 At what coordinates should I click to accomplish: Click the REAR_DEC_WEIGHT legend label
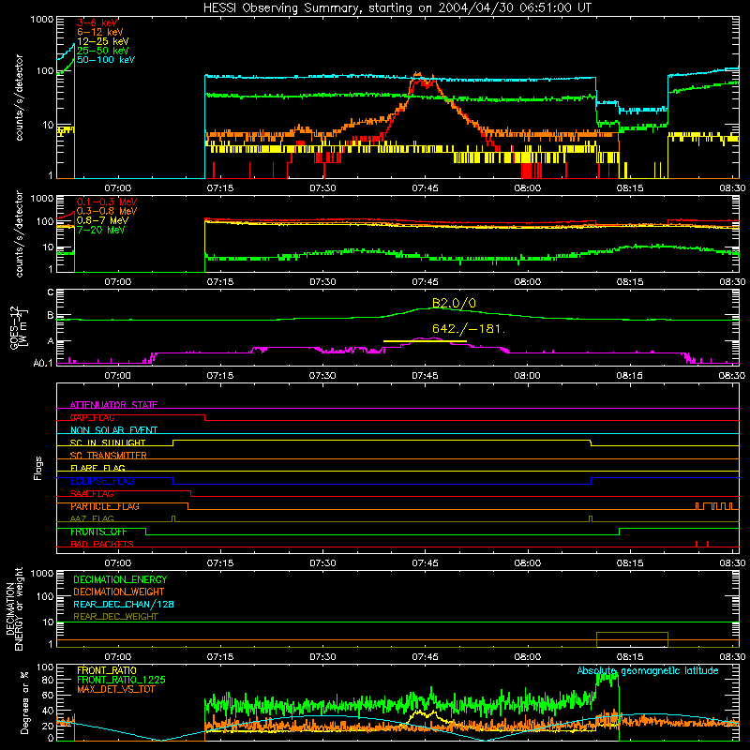click(x=115, y=617)
